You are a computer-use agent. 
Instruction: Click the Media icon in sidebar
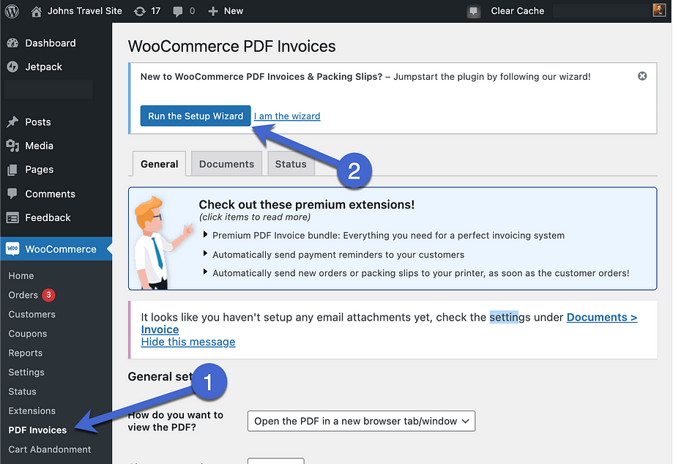[12, 146]
